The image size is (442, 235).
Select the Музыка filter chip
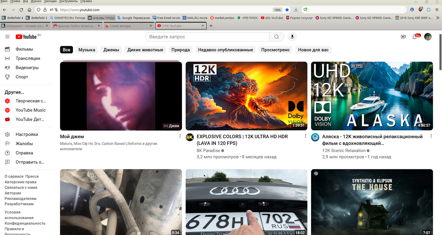click(87, 50)
